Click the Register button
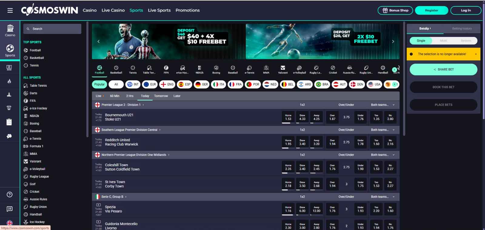The image size is (485, 230). click(x=431, y=10)
